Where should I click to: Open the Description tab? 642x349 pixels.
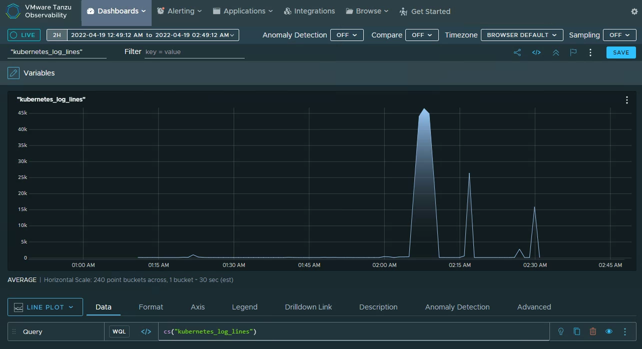tap(378, 307)
